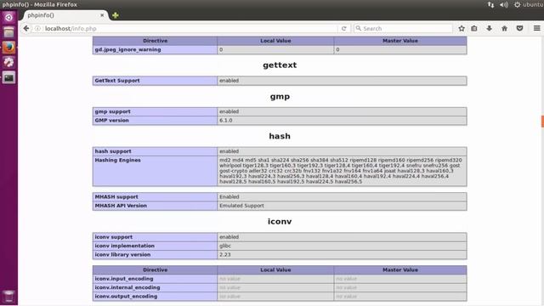The image size is (544, 306).
Task: Open the Firefox hamburger menu
Action: pos(536,28)
